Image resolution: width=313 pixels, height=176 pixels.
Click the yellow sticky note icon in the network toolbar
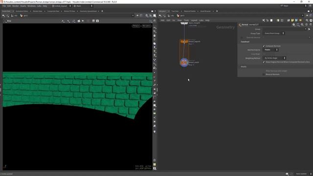[292, 21]
